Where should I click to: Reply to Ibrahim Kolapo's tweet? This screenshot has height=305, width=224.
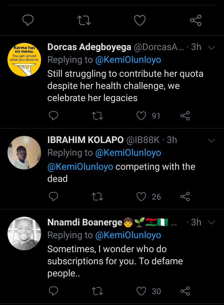pyautogui.click(x=54, y=196)
